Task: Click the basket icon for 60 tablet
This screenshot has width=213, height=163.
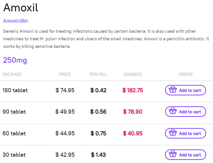Action: click(x=173, y=132)
